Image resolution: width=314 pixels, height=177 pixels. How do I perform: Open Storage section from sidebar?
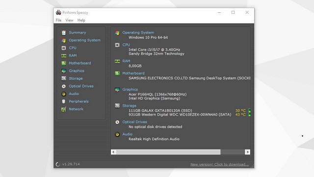click(76, 79)
